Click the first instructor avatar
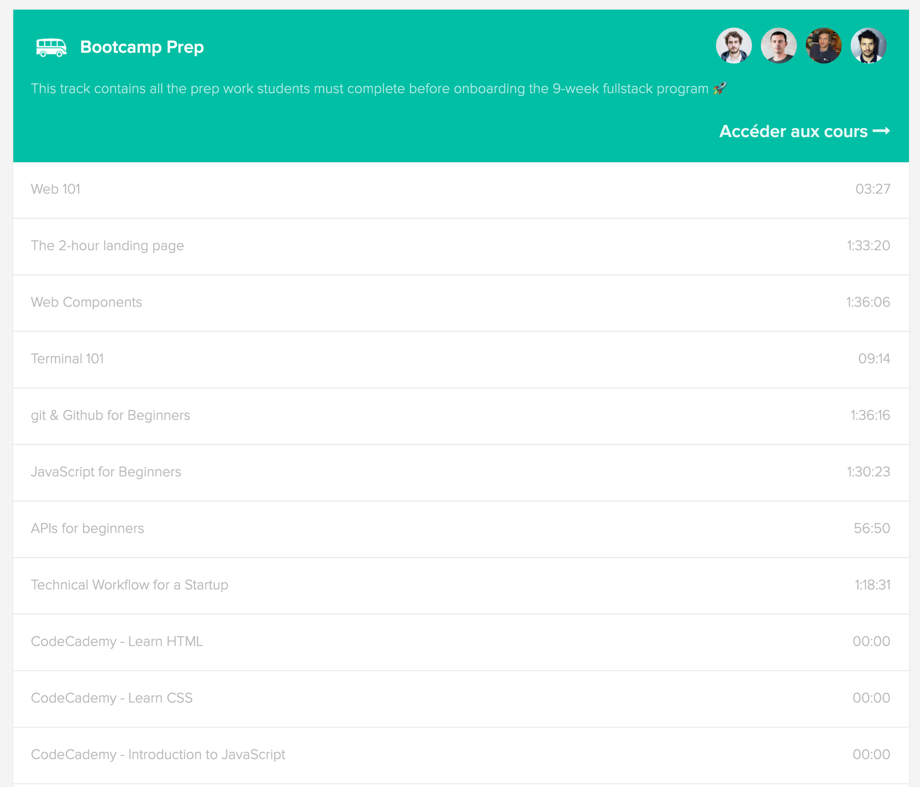 click(x=734, y=46)
